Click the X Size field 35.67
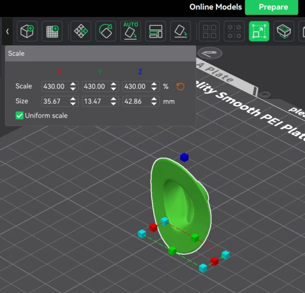 [60, 101]
